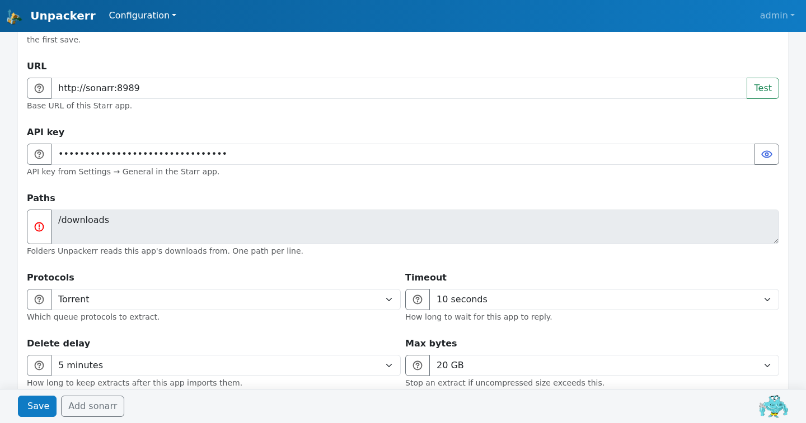806x423 pixels.
Task: Click the Paths textarea containing /downloads
Action: (415, 227)
